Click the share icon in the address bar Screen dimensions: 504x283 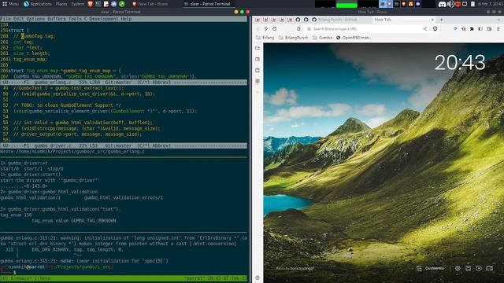point(425,29)
